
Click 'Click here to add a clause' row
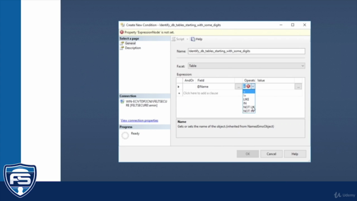pos(201,93)
